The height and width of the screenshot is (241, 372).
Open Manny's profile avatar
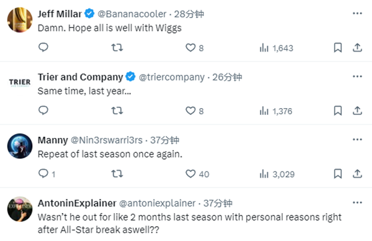click(20, 146)
